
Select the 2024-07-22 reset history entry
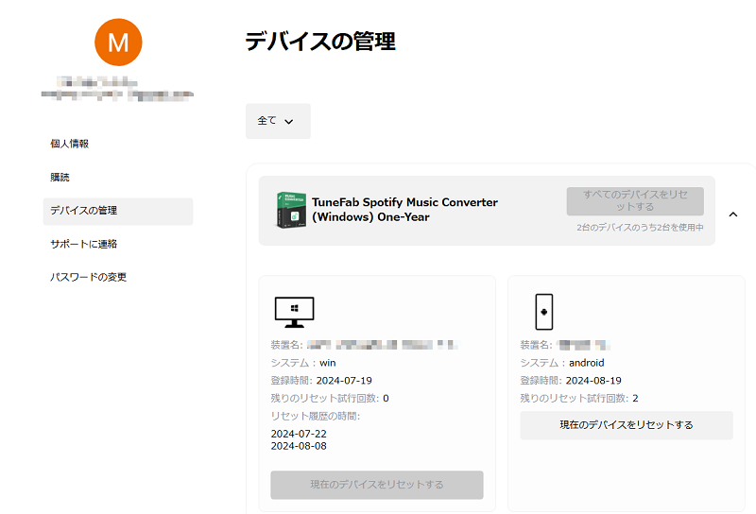pyautogui.click(x=299, y=434)
